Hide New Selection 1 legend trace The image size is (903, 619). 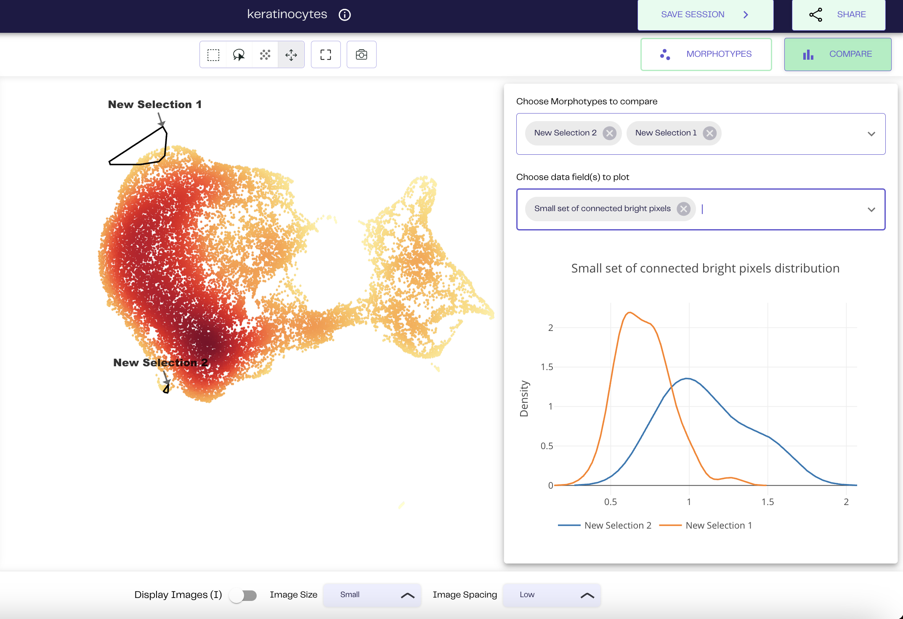718,525
